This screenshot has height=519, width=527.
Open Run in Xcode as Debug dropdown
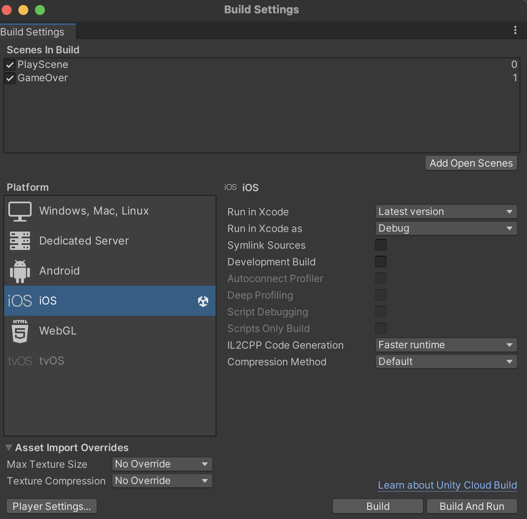click(x=446, y=228)
